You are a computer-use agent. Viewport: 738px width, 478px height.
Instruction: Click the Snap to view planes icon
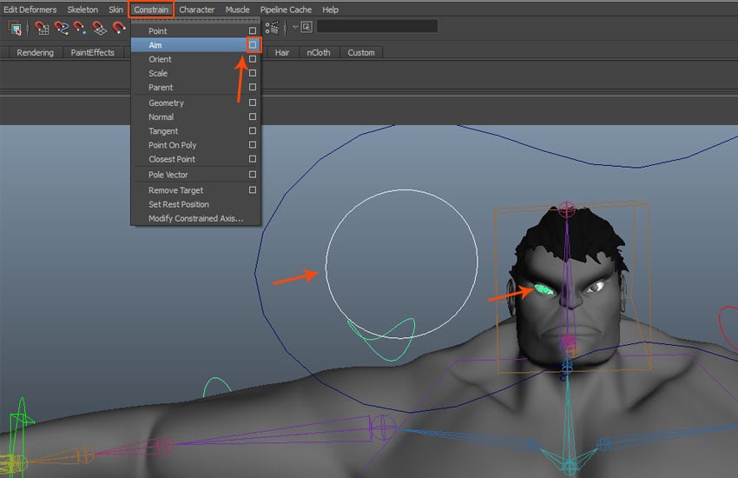(99, 28)
